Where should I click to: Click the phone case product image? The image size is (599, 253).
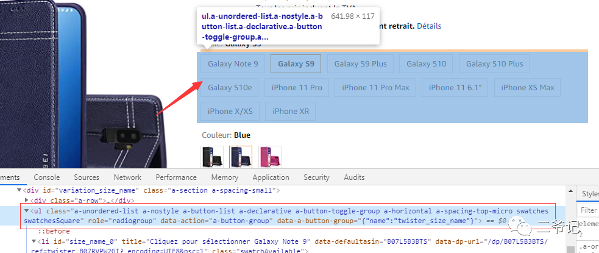click(83, 84)
